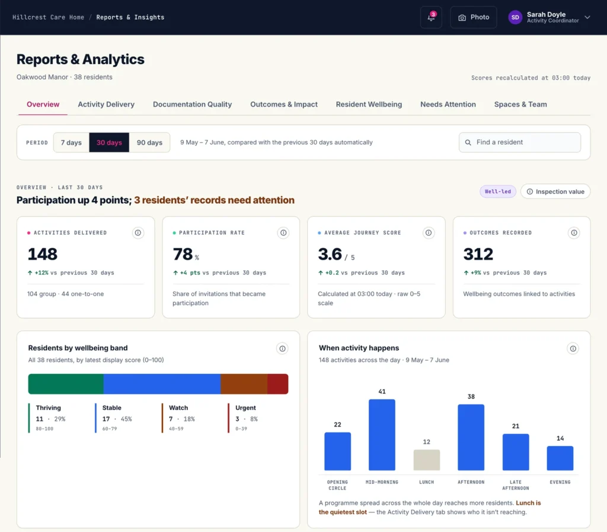Click the grey Lunch bar showing 12
Image resolution: width=607 pixels, height=532 pixels.
[427, 460]
